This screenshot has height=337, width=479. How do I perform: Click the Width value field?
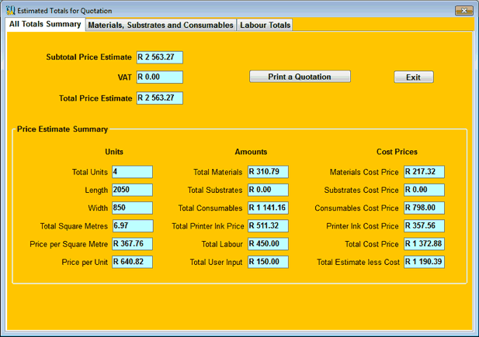tap(132, 208)
